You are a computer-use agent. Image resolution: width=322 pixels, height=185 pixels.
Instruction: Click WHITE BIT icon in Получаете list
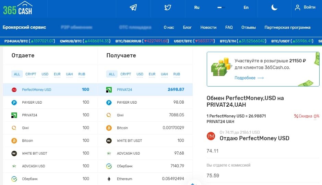pyautogui.click(x=109, y=141)
